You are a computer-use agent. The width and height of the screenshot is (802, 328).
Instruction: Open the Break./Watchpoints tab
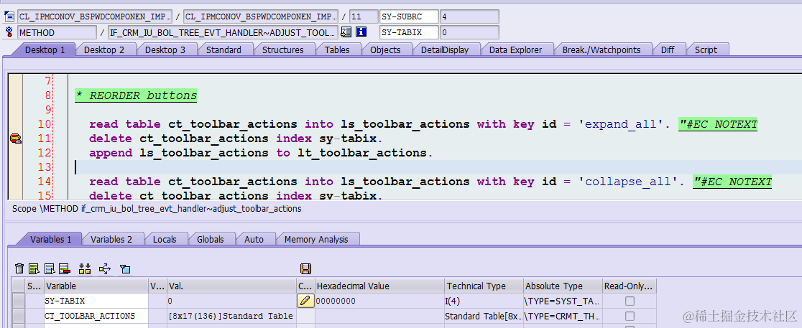pos(601,50)
